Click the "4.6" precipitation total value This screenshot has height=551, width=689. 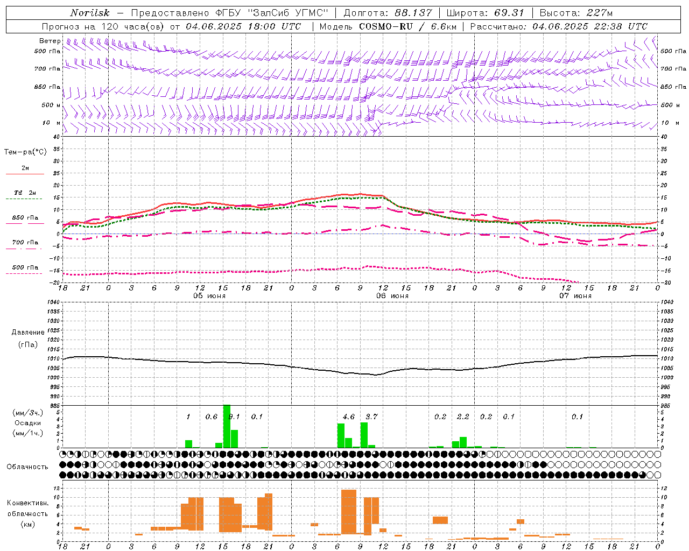349,416
